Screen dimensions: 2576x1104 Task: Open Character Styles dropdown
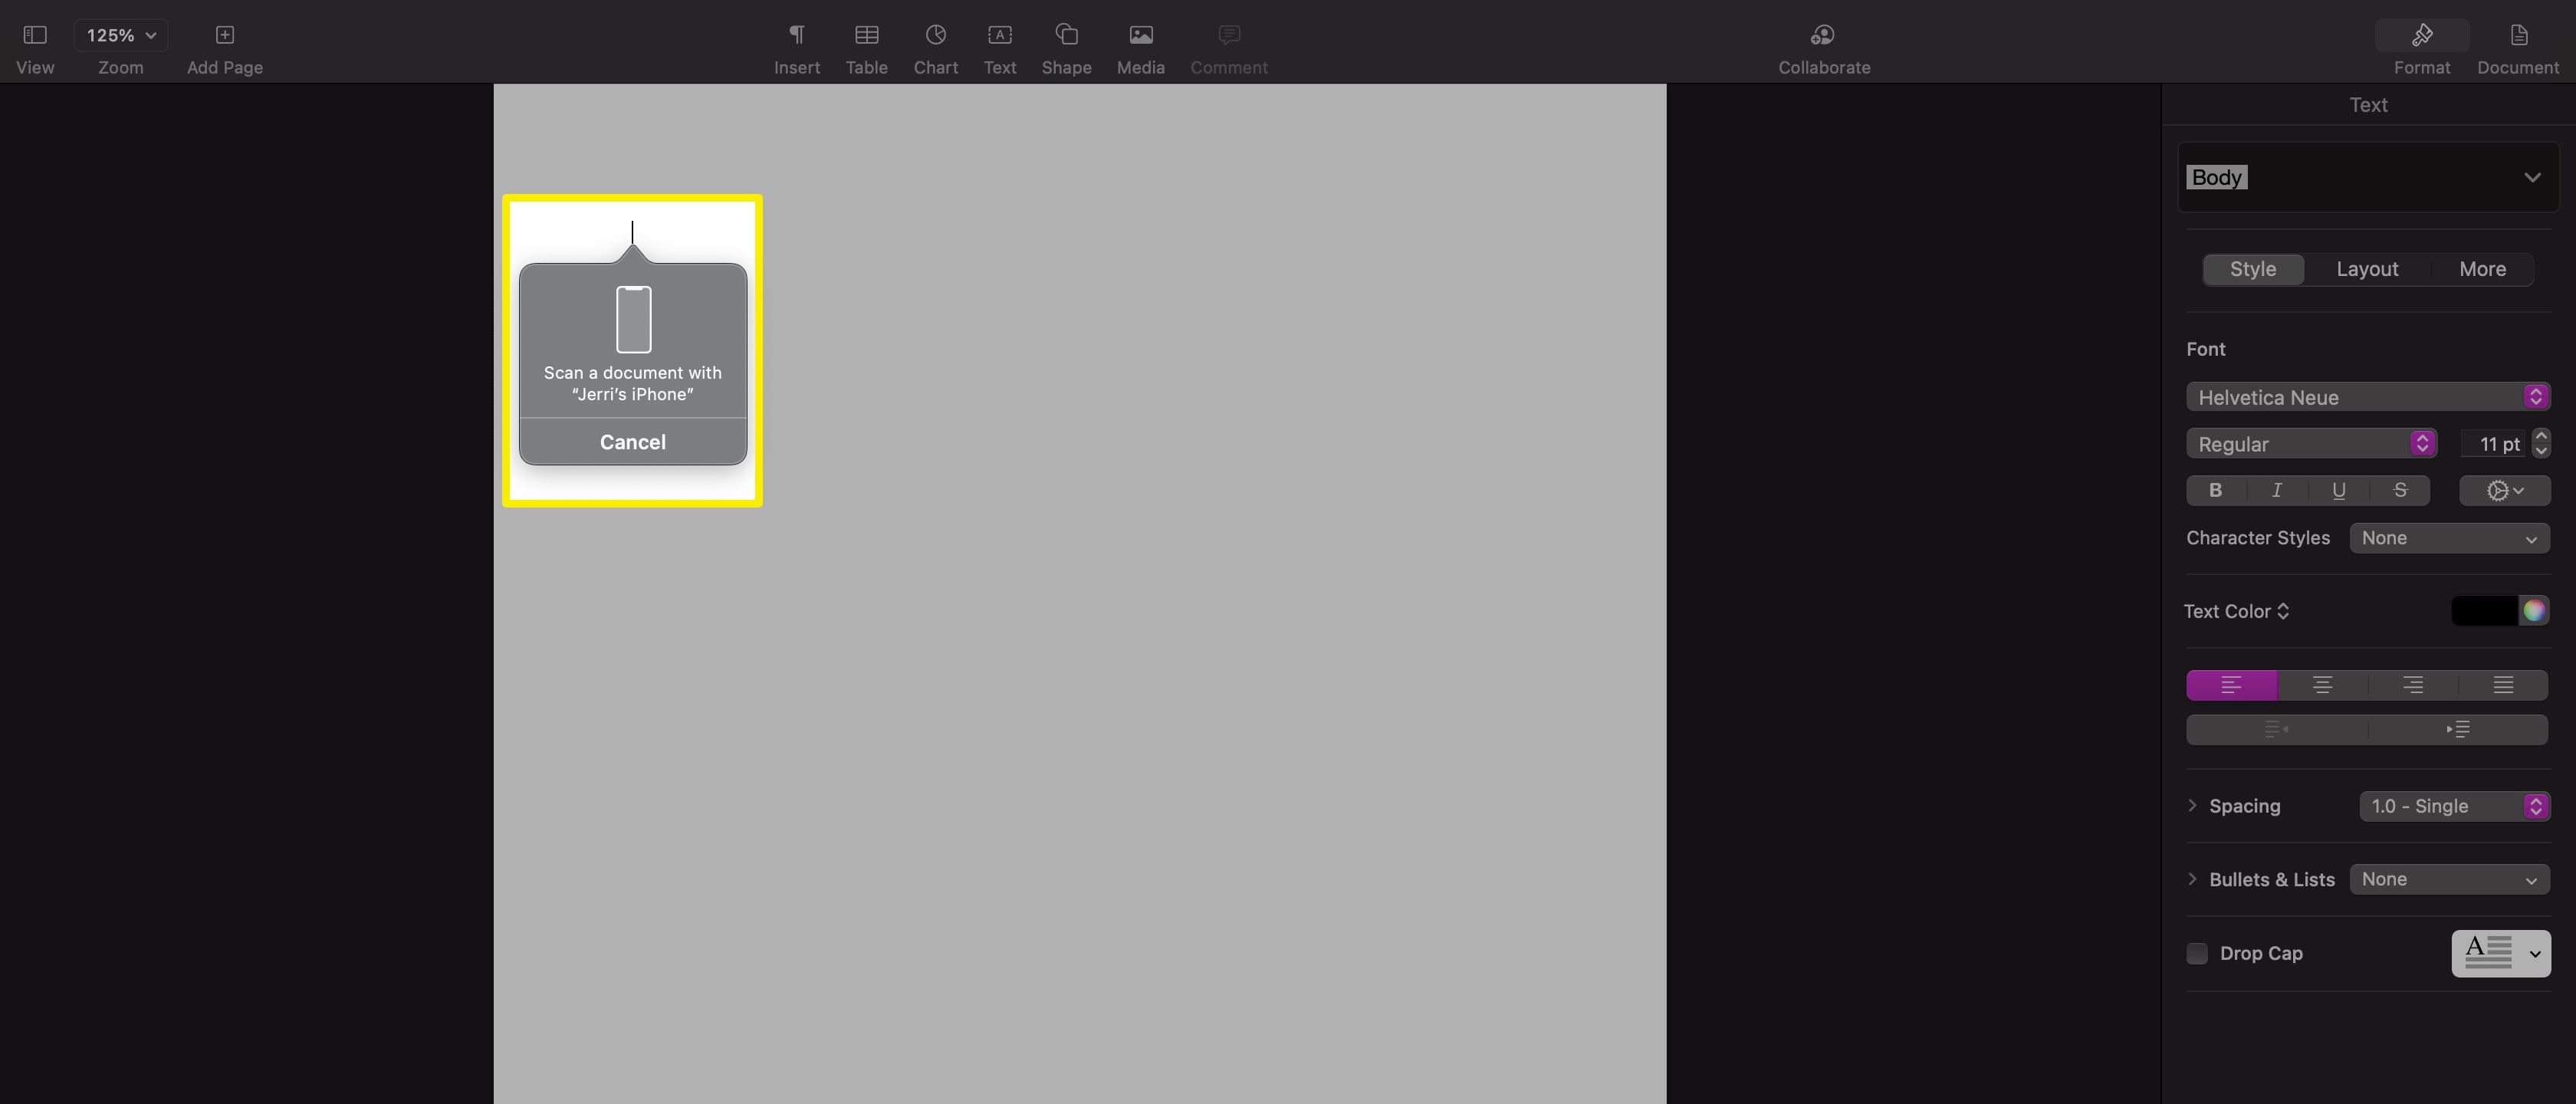coord(2448,537)
